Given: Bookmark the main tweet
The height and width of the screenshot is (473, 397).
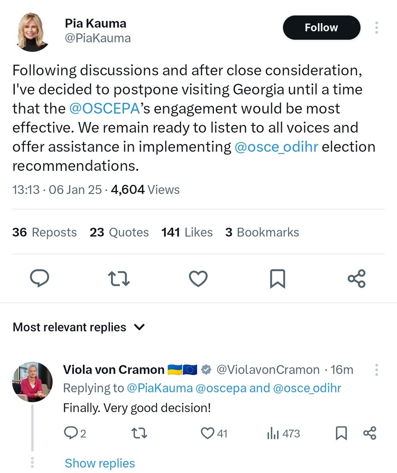Looking at the screenshot, I should [277, 279].
